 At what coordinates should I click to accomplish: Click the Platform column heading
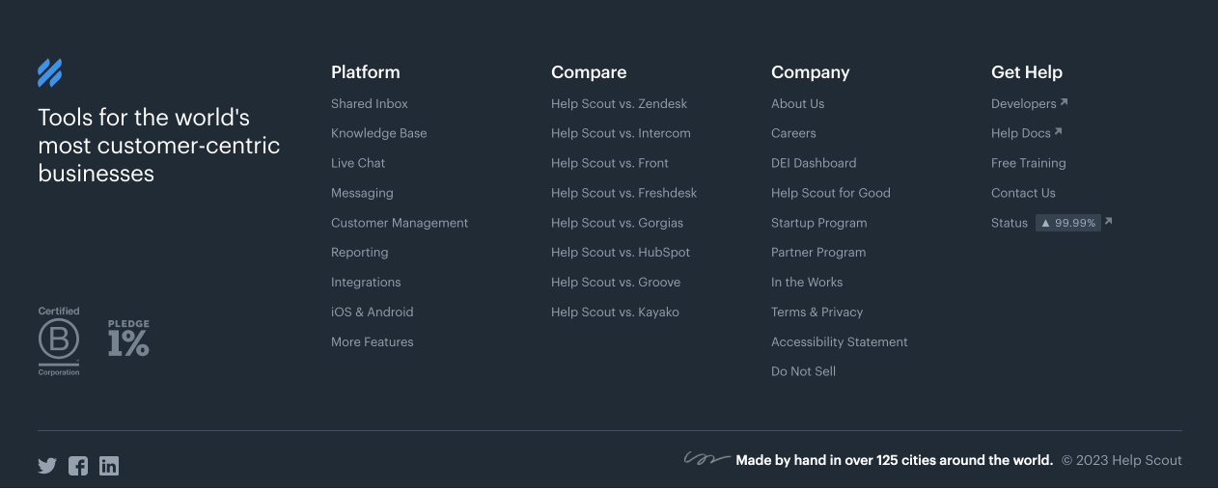365,72
